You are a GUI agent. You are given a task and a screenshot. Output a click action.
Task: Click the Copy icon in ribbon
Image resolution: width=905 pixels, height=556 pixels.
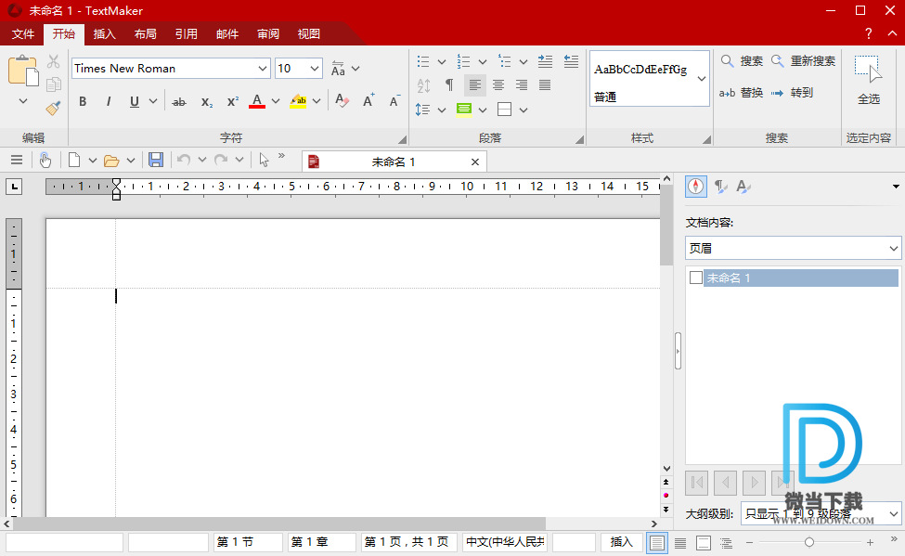pyautogui.click(x=53, y=84)
